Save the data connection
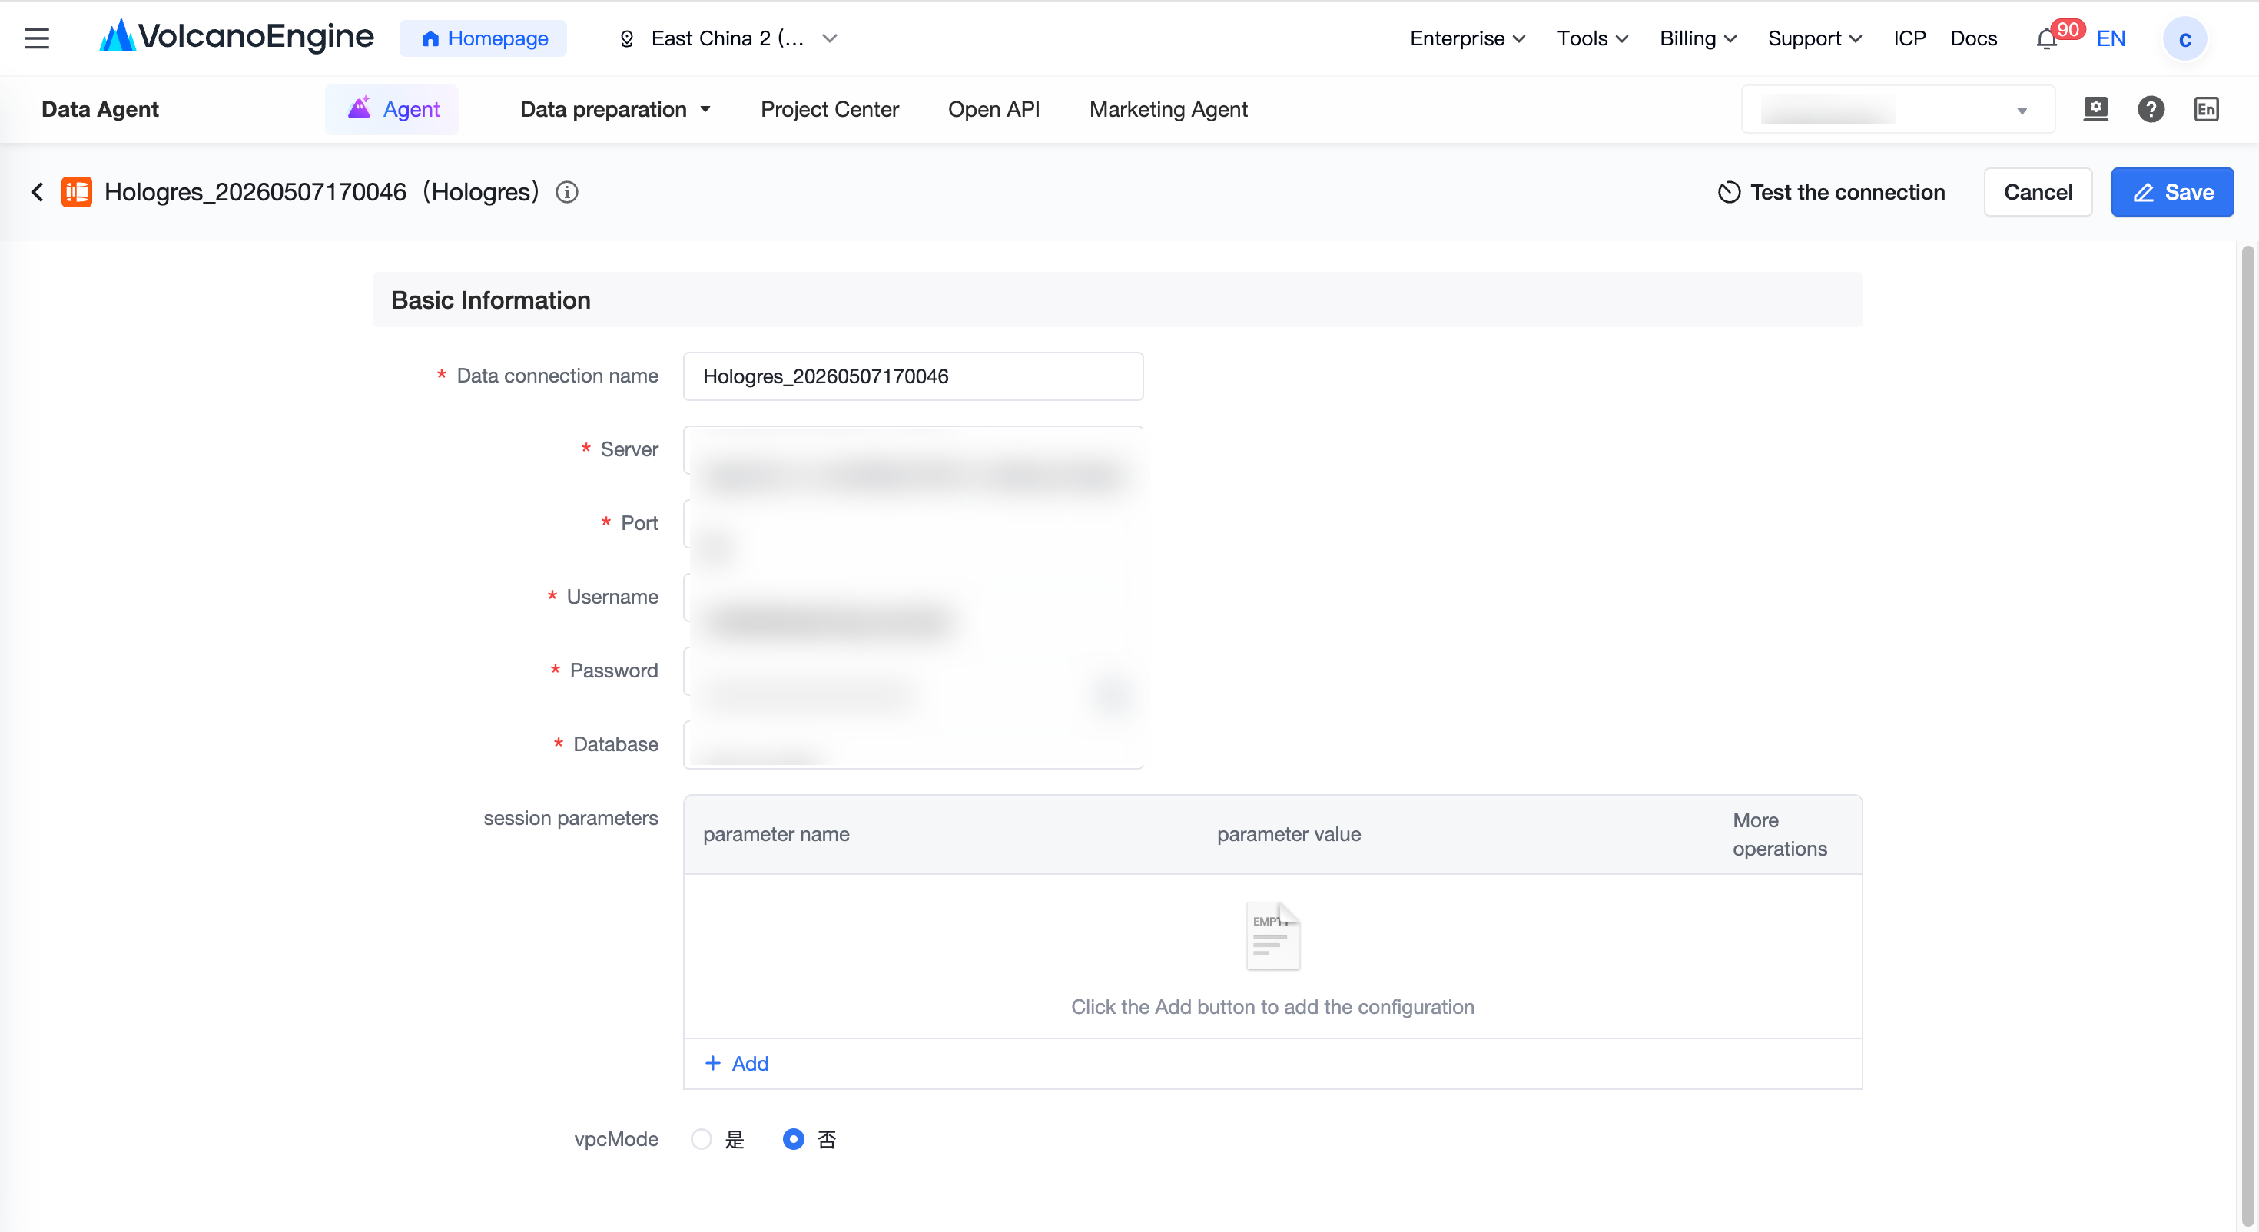 2172,192
